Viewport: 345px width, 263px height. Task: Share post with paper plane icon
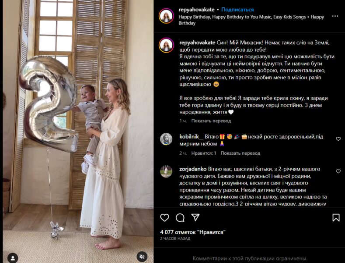[195, 218]
